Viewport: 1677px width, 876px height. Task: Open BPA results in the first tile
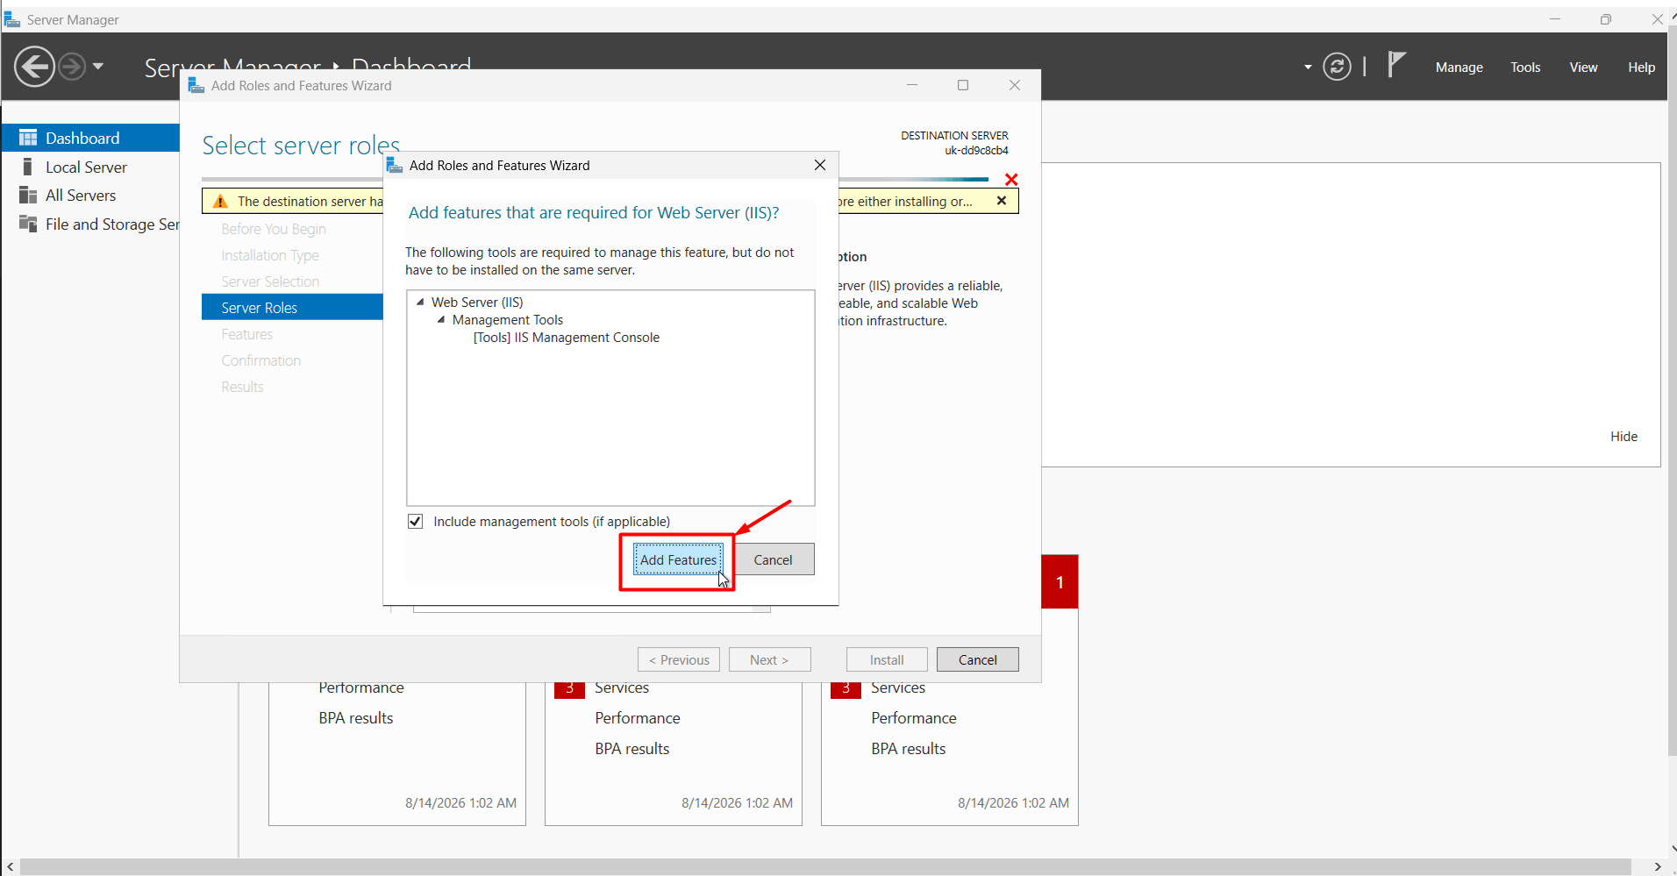coord(355,718)
